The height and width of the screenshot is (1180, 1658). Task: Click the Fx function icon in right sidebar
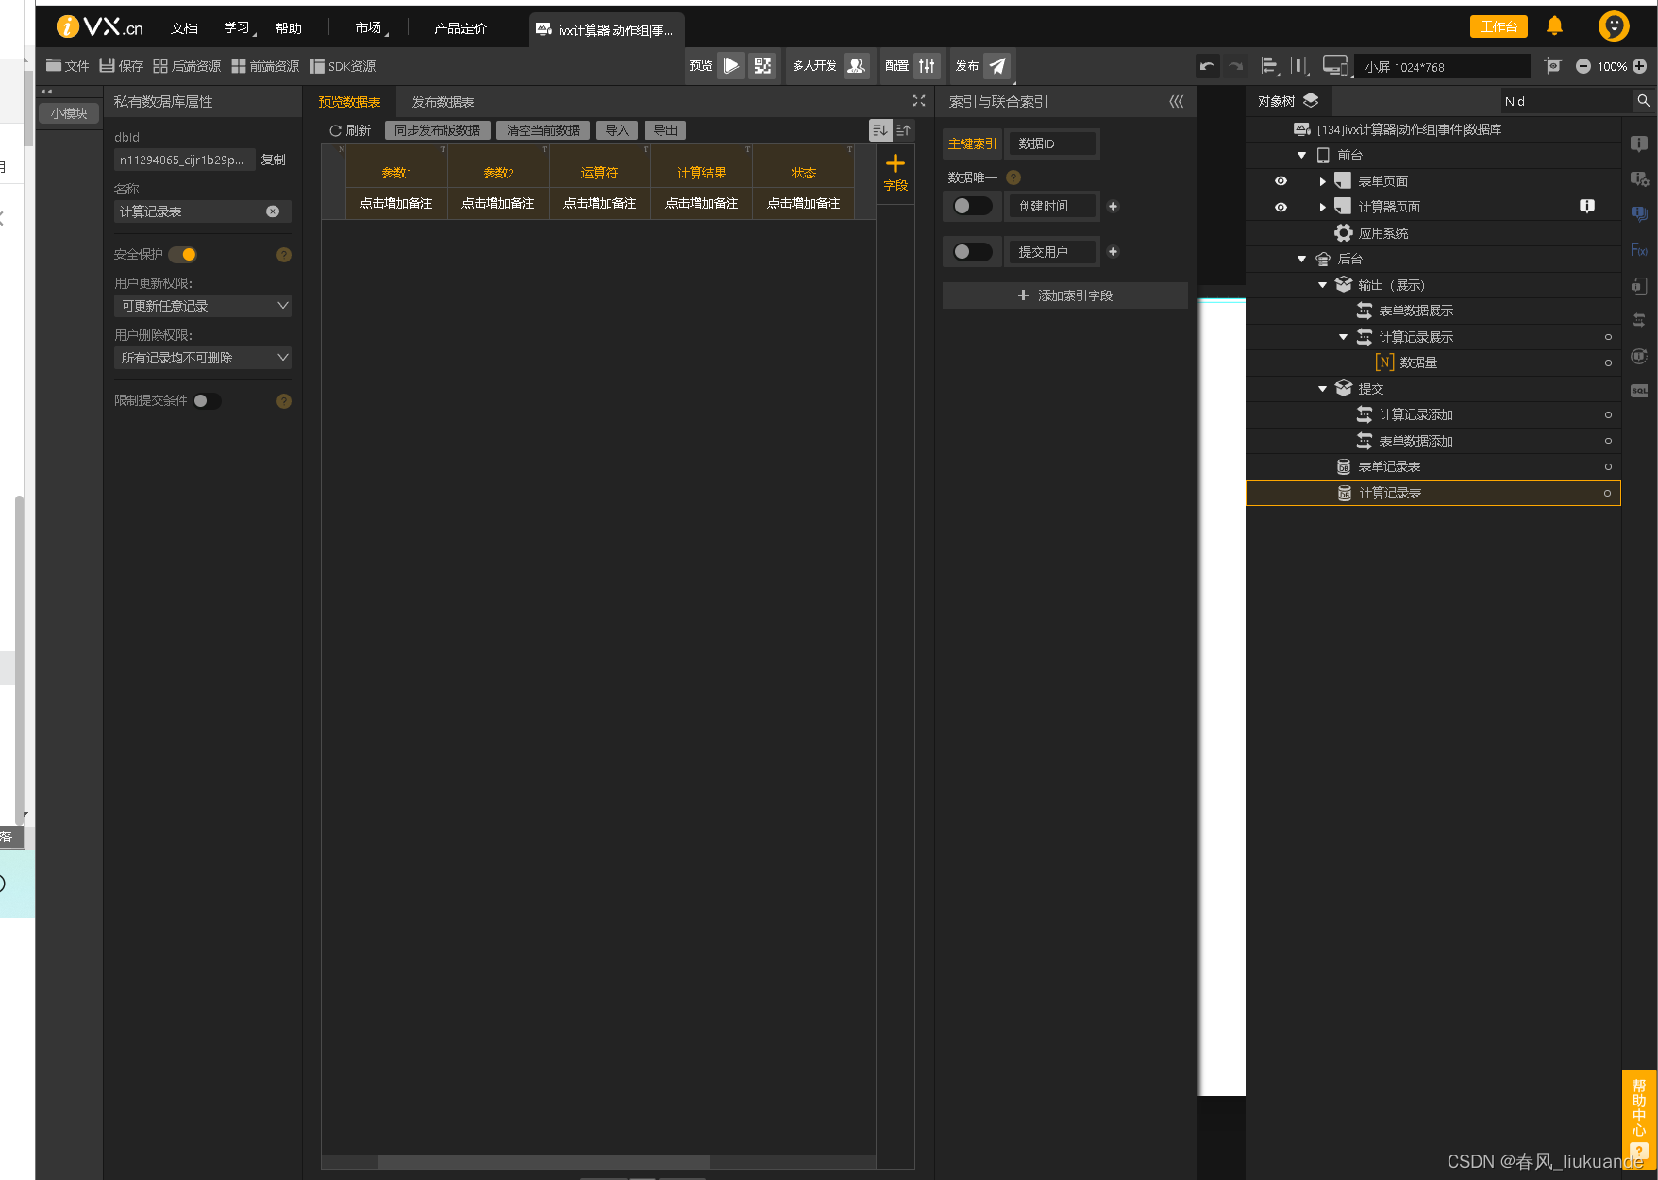click(1639, 250)
